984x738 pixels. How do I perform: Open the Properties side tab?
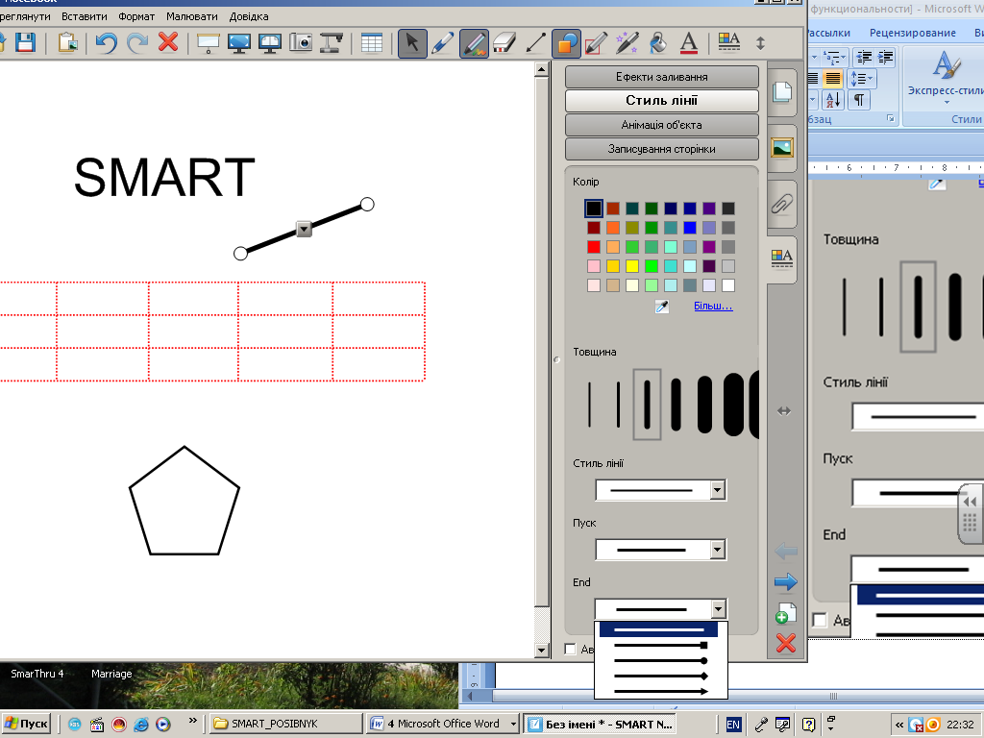(x=782, y=258)
